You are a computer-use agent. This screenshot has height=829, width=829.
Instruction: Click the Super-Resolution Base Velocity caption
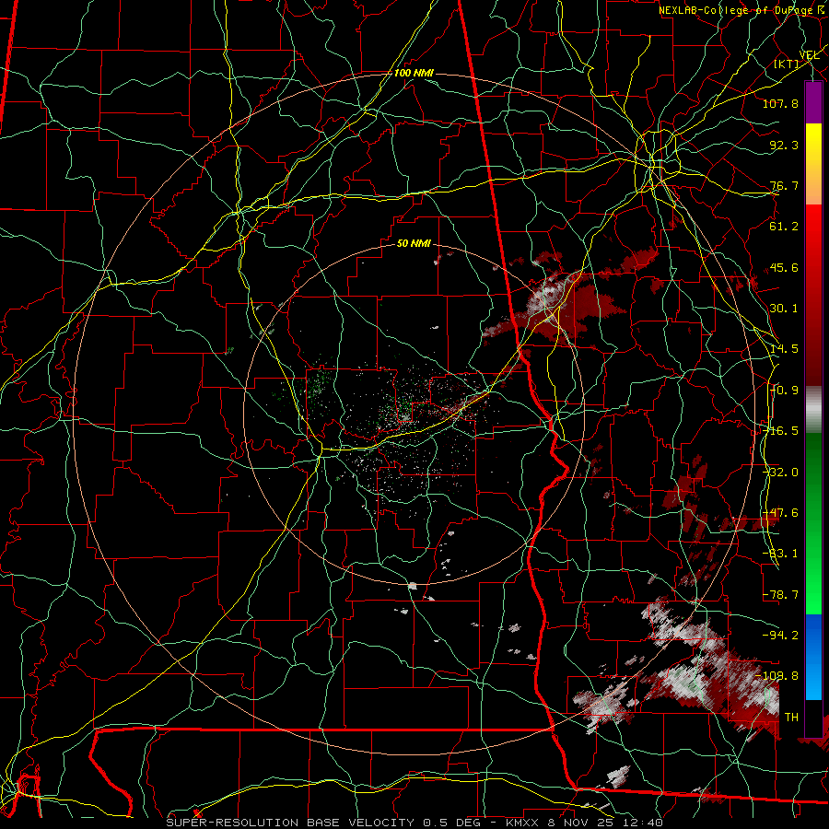414,823
